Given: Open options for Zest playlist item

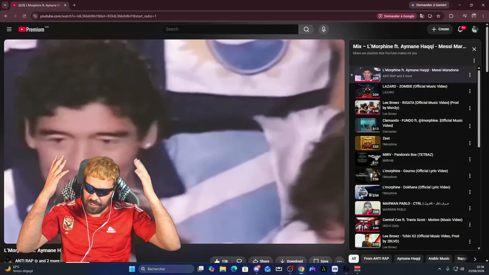Looking at the screenshot, I should coord(470,143).
